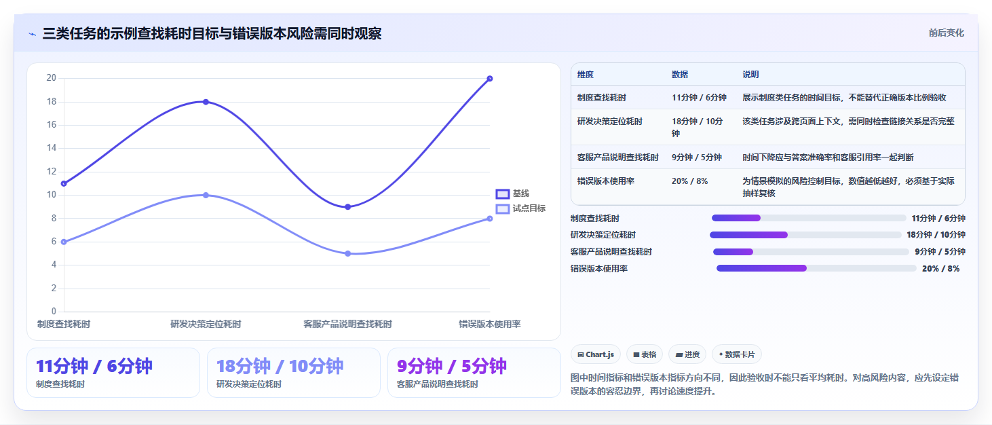Click the x-axis label 研发决策定位耗时
992x425 pixels.
(x=206, y=325)
